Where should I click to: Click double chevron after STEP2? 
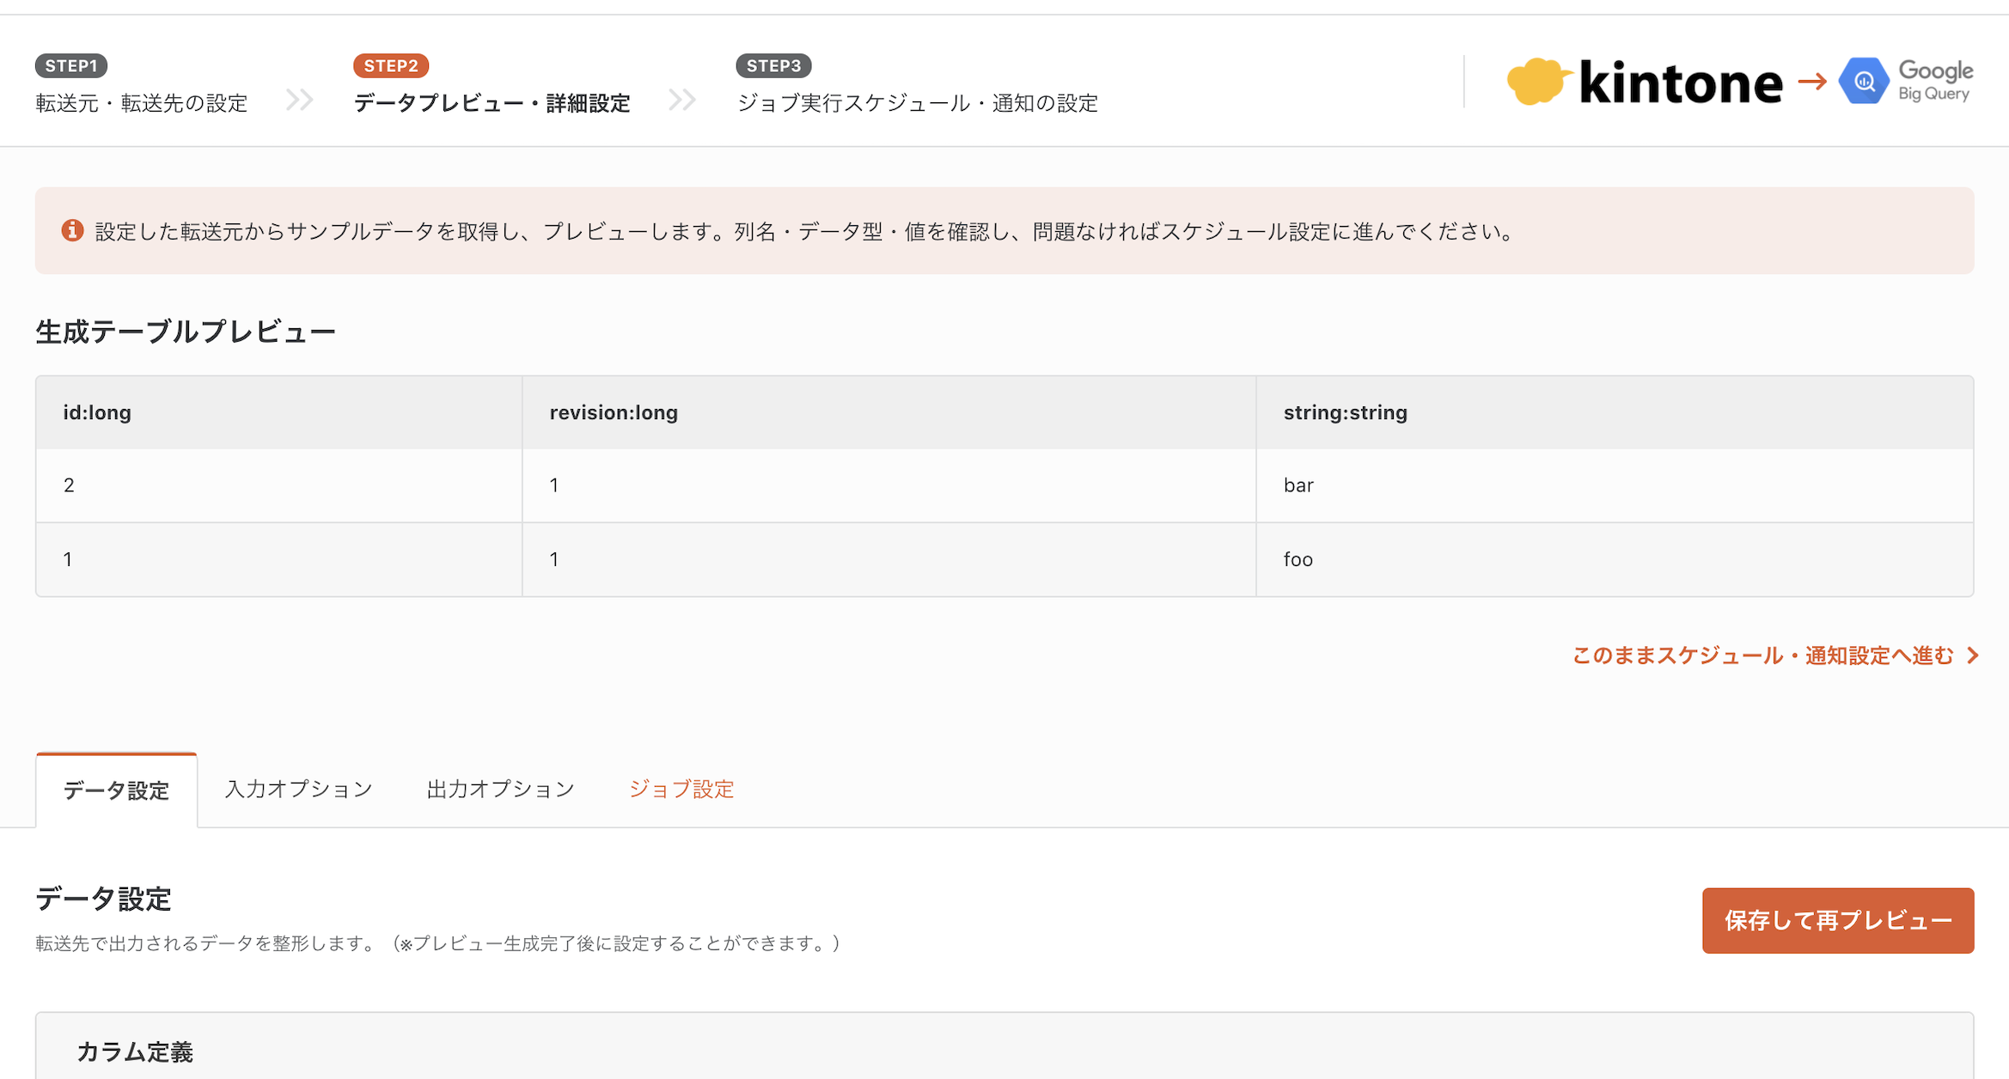pyautogui.click(x=681, y=100)
